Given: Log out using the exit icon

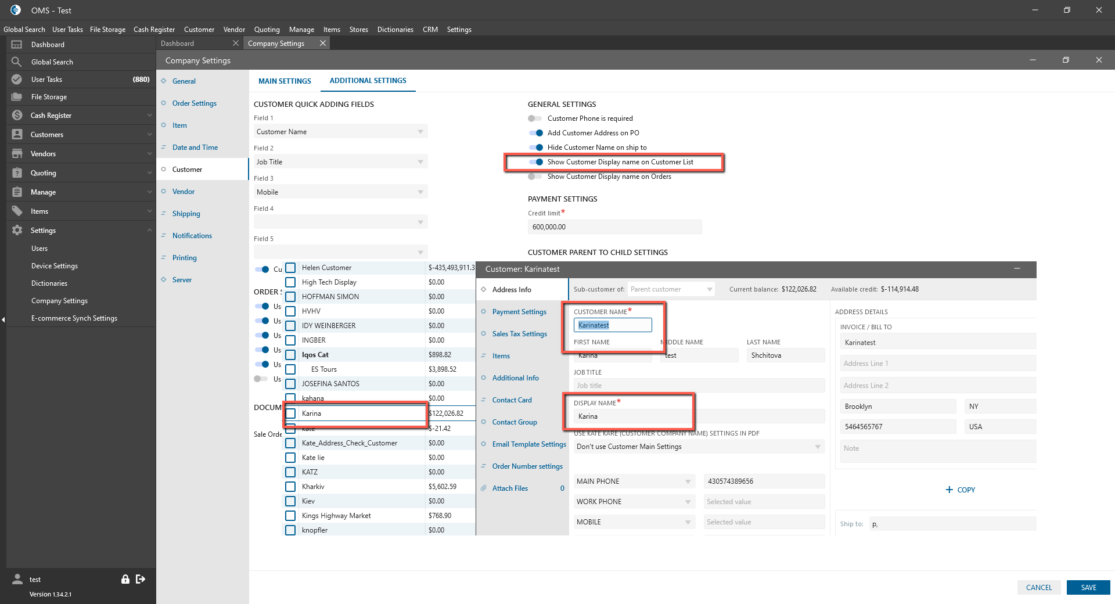Looking at the screenshot, I should (x=141, y=579).
